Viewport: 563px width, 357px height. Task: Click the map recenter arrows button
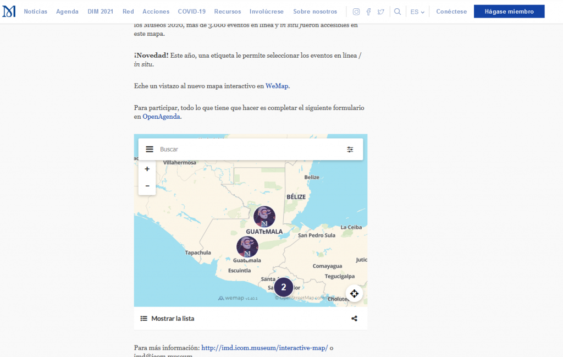(x=354, y=293)
